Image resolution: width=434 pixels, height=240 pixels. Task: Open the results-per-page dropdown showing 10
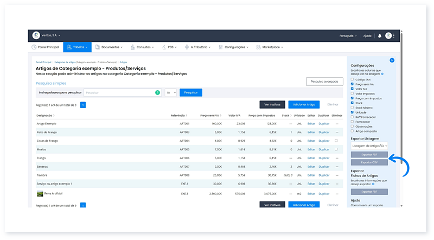coord(170,93)
